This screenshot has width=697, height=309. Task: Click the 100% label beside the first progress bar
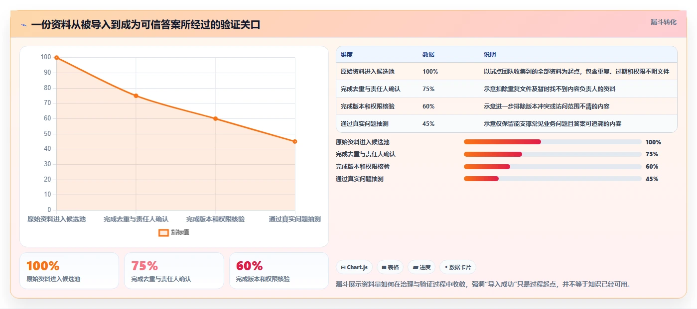[x=653, y=142]
